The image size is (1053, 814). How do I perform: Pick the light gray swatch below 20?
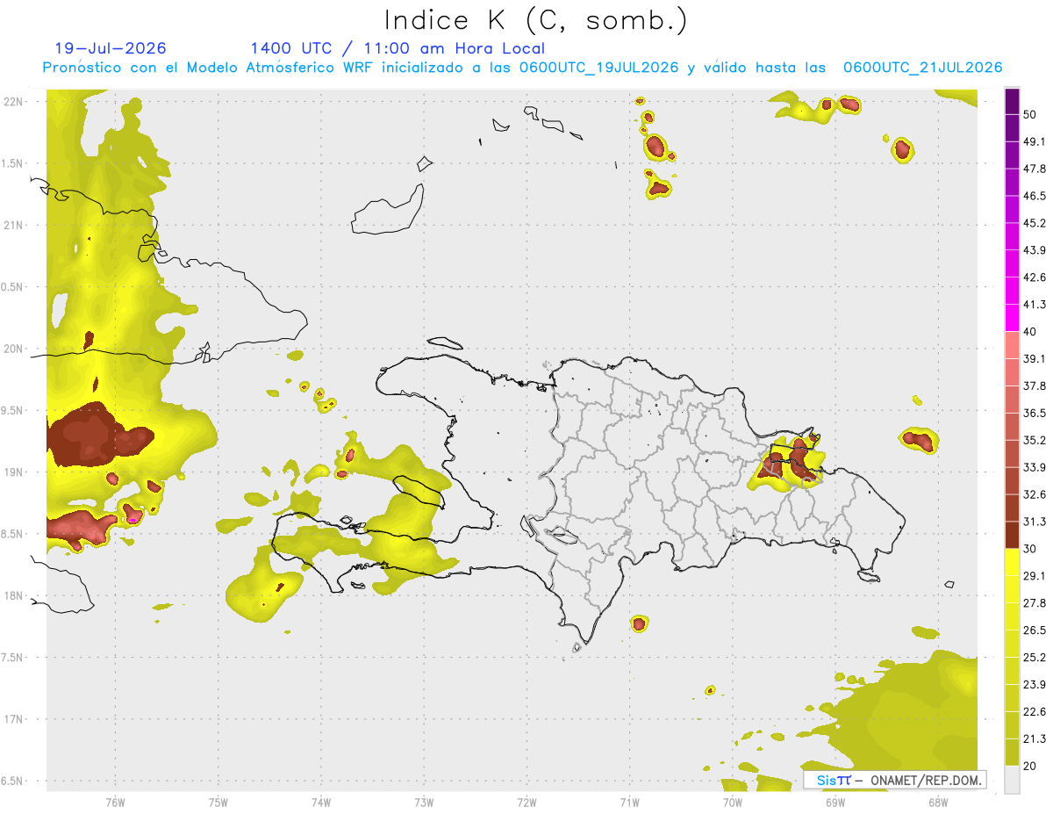click(x=1012, y=780)
